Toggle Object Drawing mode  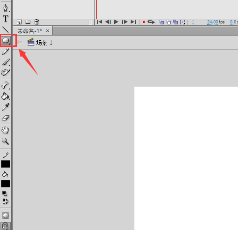(6, 215)
